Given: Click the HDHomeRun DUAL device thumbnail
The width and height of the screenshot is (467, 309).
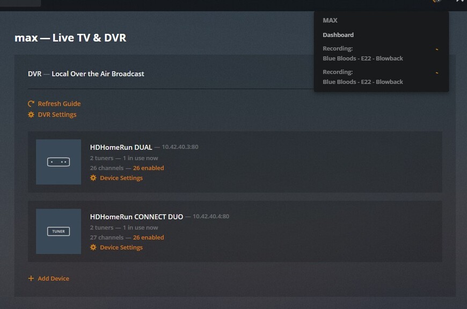Looking at the screenshot, I should coord(59,162).
